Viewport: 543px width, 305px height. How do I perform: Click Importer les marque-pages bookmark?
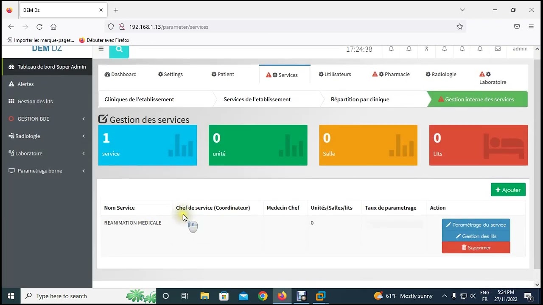(x=40, y=40)
